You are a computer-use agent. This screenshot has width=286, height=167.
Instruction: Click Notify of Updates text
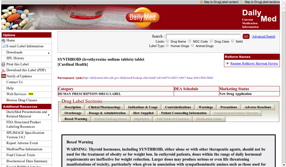[19, 76]
